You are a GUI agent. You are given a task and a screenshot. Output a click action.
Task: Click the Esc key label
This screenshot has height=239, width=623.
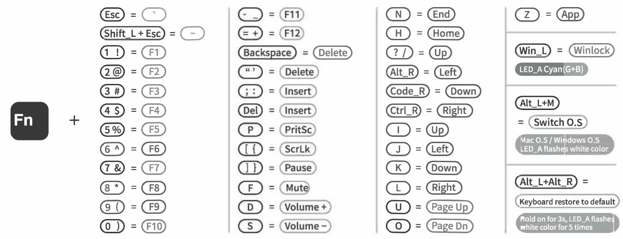click(x=112, y=15)
